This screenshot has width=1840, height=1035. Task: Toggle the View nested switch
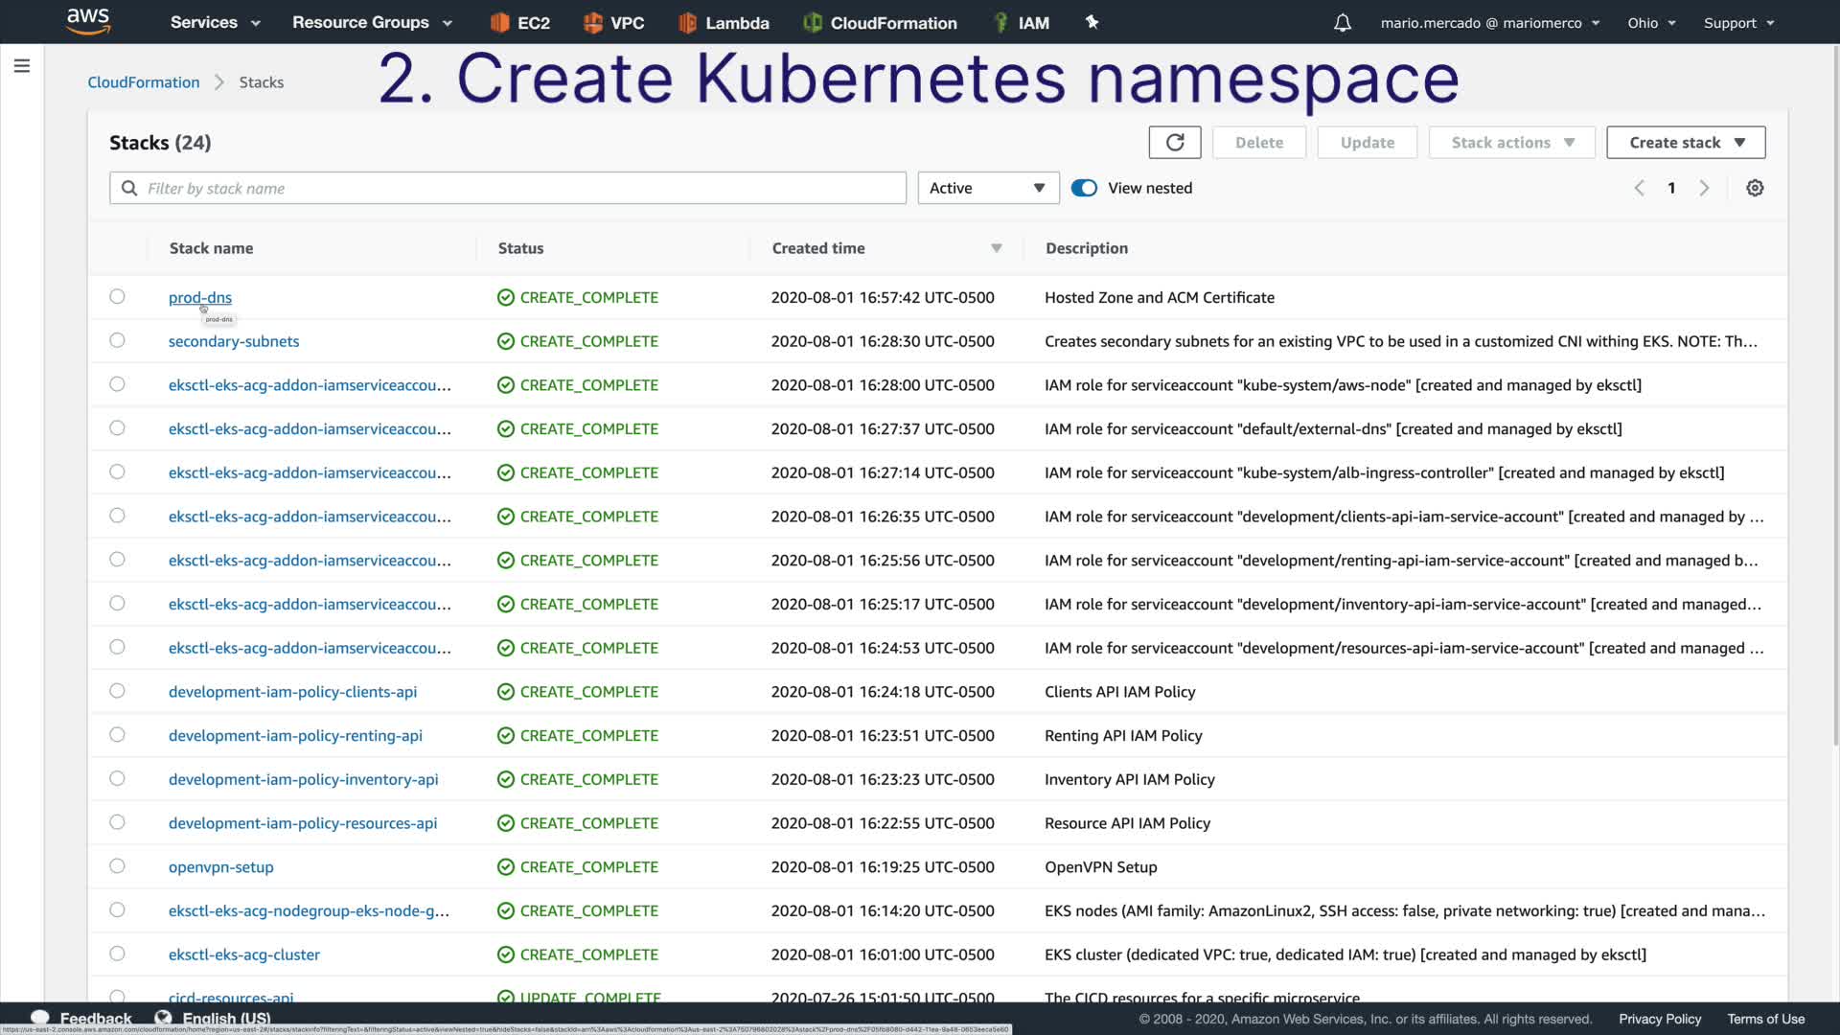coord(1084,189)
